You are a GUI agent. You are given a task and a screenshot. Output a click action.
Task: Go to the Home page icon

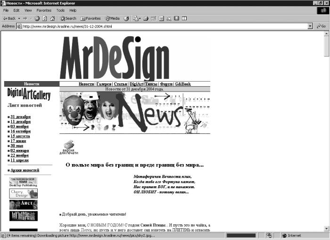pos(52,18)
